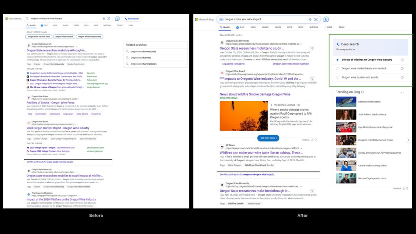The width and height of the screenshot is (416, 234).
Task: Choose Oregon wine tourism and events option
Action: point(360,77)
